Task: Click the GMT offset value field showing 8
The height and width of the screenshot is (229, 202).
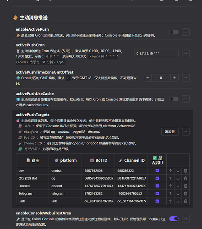Action: (161, 78)
